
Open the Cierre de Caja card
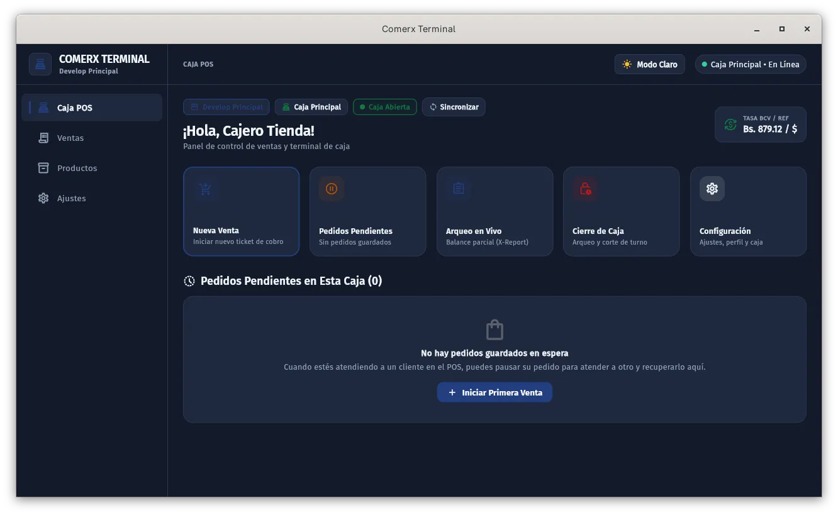click(622, 211)
